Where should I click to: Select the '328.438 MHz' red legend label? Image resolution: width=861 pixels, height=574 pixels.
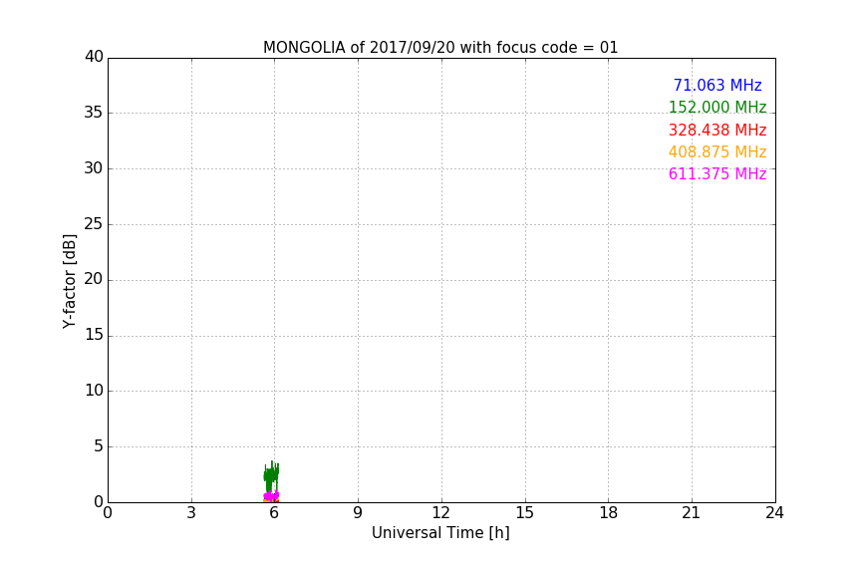click(717, 130)
